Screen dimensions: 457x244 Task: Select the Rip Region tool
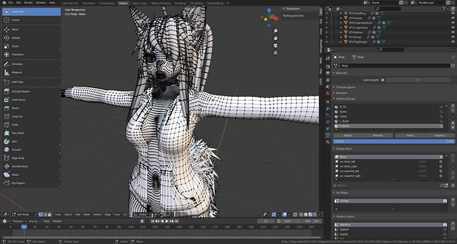click(x=18, y=183)
